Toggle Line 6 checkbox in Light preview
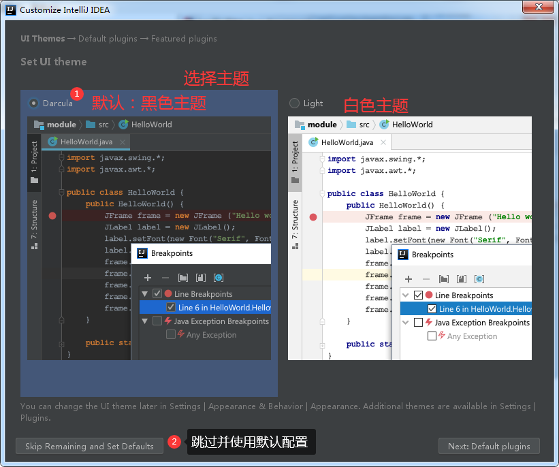Image resolution: width=559 pixels, height=467 pixels. [x=432, y=308]
